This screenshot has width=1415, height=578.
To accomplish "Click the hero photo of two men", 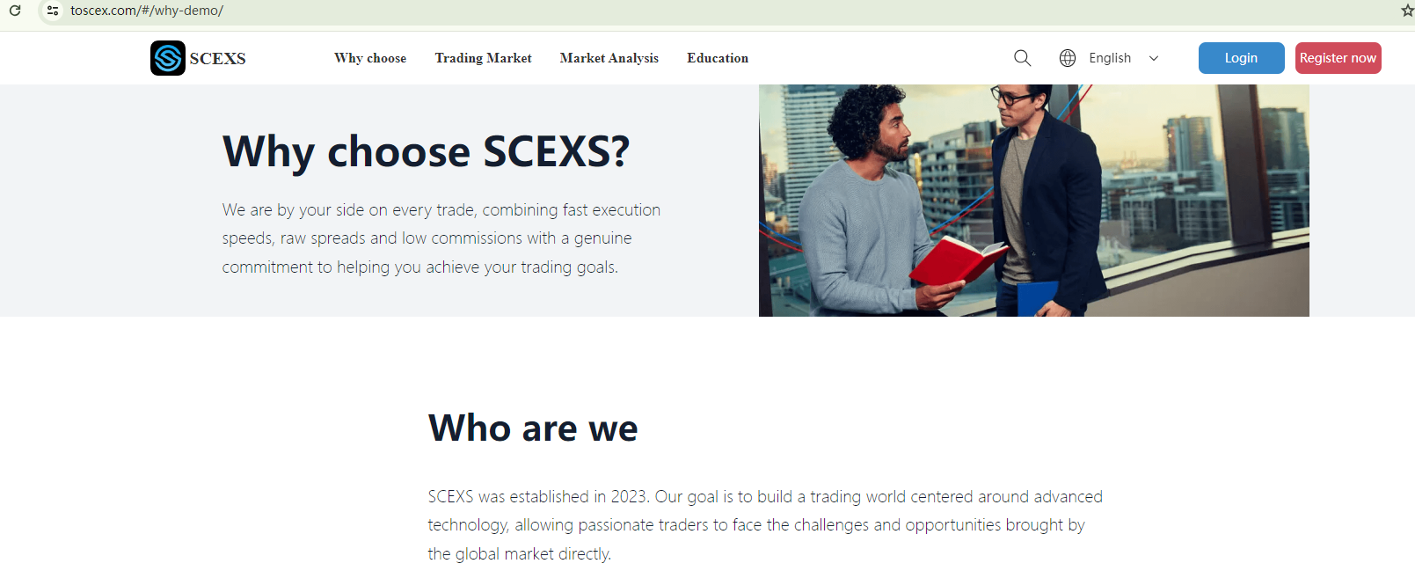I will [1033, 201].
